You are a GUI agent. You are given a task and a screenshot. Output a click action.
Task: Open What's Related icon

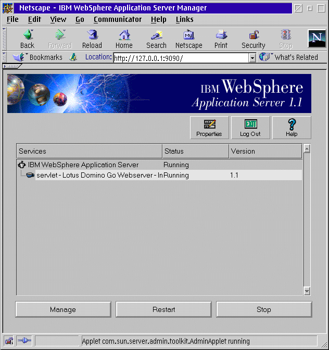(x=265, y=57)
